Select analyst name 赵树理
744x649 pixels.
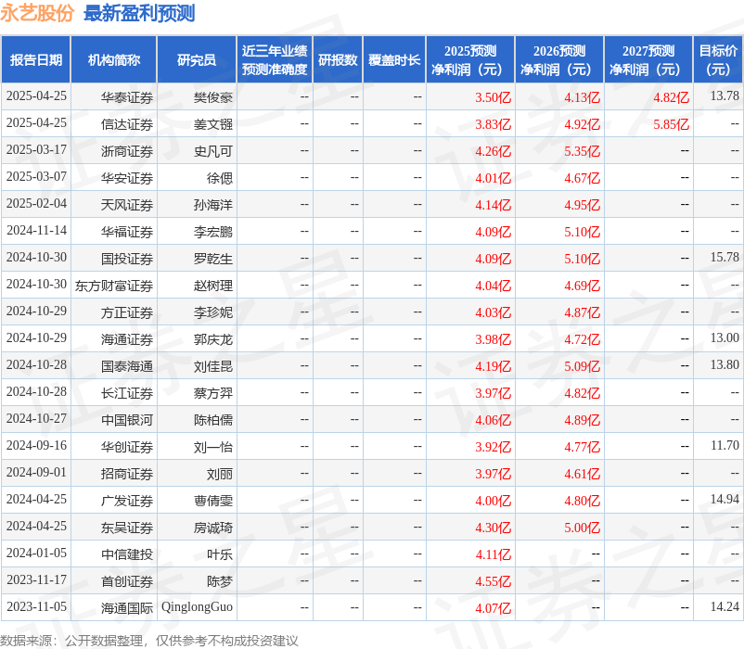[213, 286]
